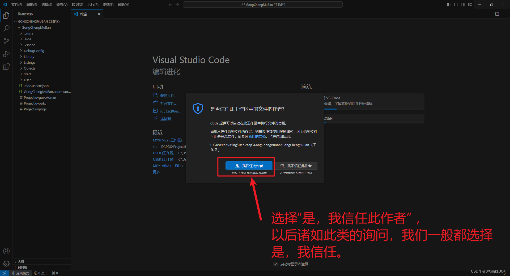Open Run and Debug view
This screenshot has width=510, height=276.
point(6,54)
